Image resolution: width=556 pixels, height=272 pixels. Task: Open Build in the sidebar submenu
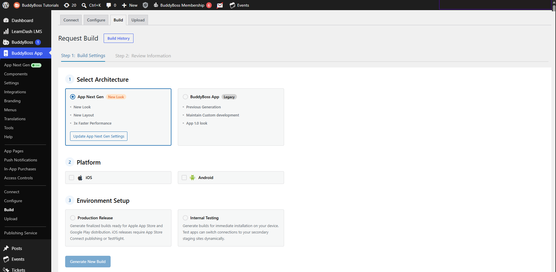point(9,210)
